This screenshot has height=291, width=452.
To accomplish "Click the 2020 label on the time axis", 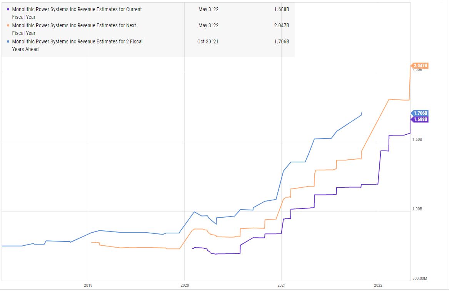I will click(x=185, y=285).
